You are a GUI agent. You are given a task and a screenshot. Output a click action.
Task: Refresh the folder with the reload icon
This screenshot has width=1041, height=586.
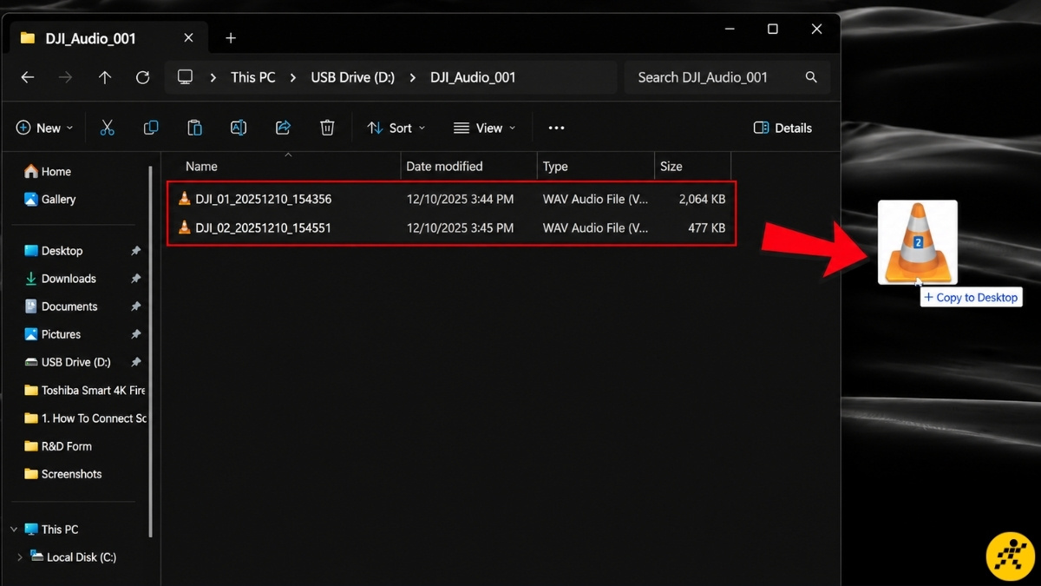point(143,77)
